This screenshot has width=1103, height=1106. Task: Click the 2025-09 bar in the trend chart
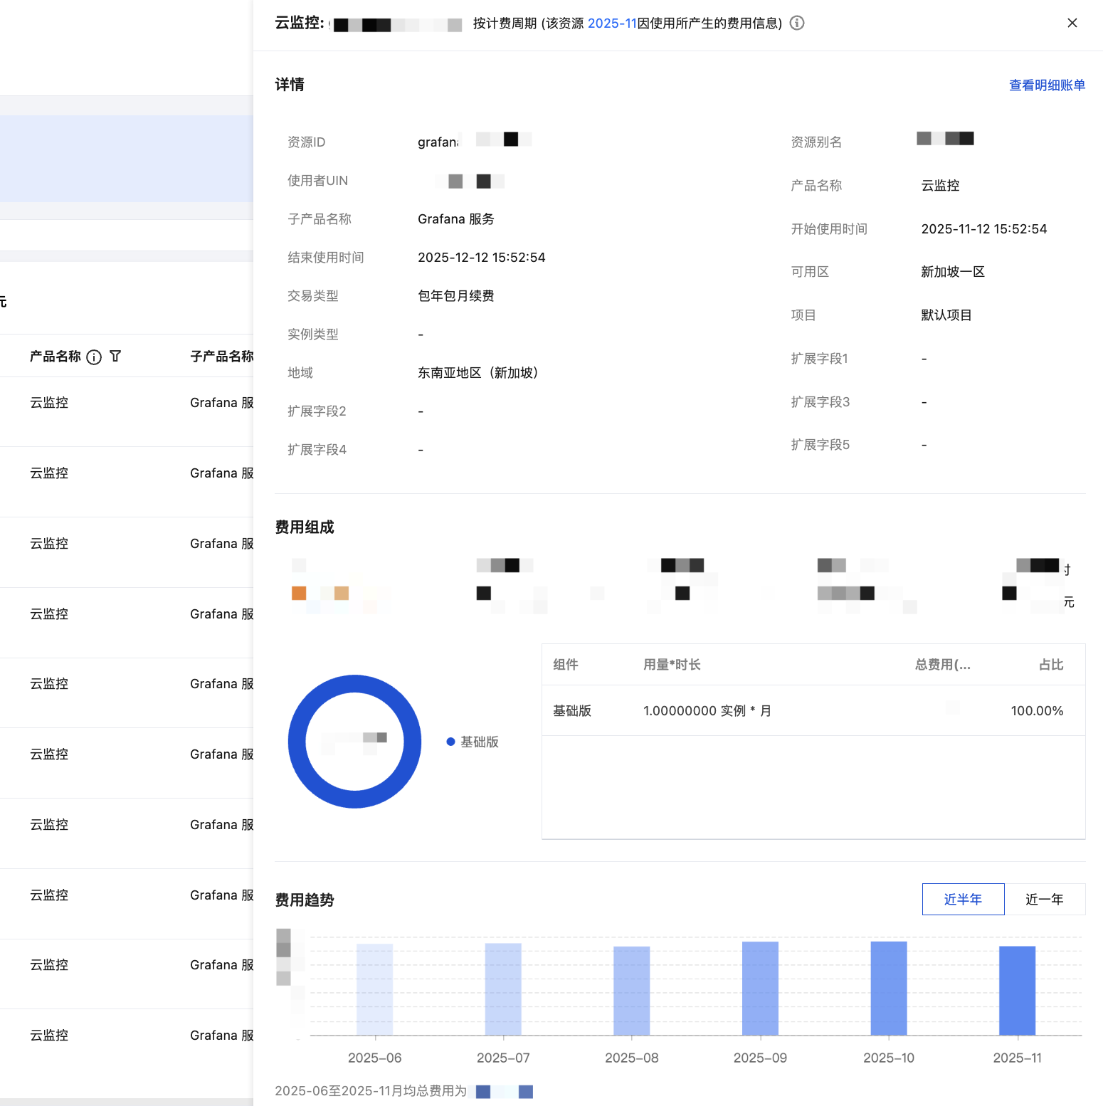tap(760, 989)
